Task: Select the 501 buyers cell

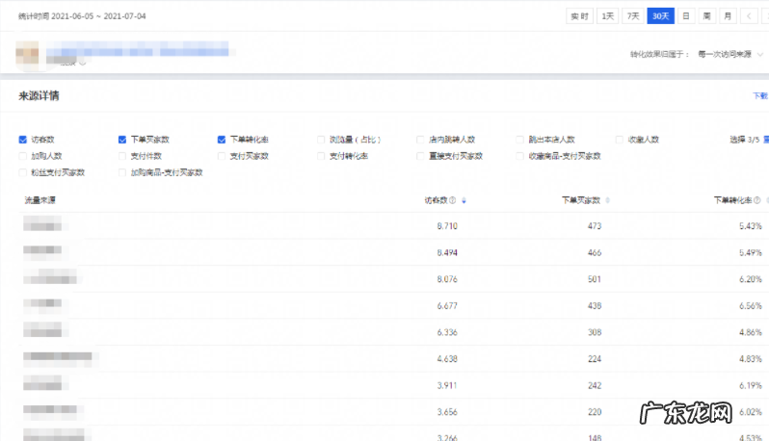Action: pyautogui.click(x=595, y=279)
